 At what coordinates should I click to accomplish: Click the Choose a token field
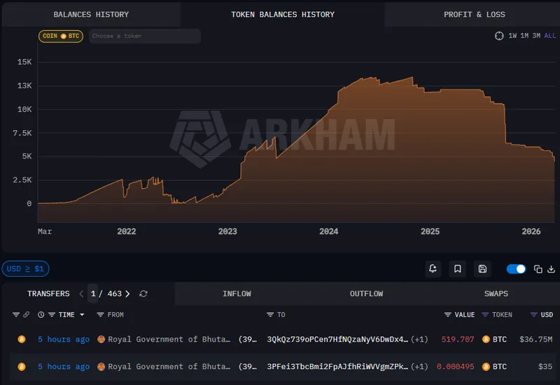point(145,36)
